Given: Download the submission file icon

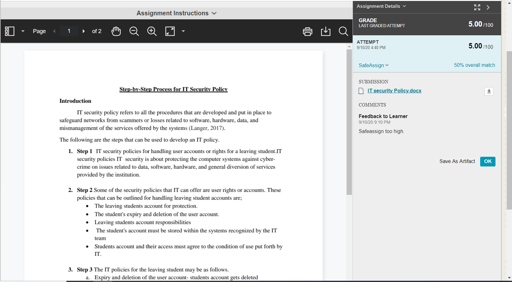Looking at the screenshot, I should point(489,91).
